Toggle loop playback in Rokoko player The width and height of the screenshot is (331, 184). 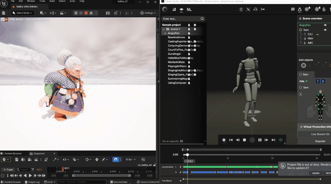point(281,140)
